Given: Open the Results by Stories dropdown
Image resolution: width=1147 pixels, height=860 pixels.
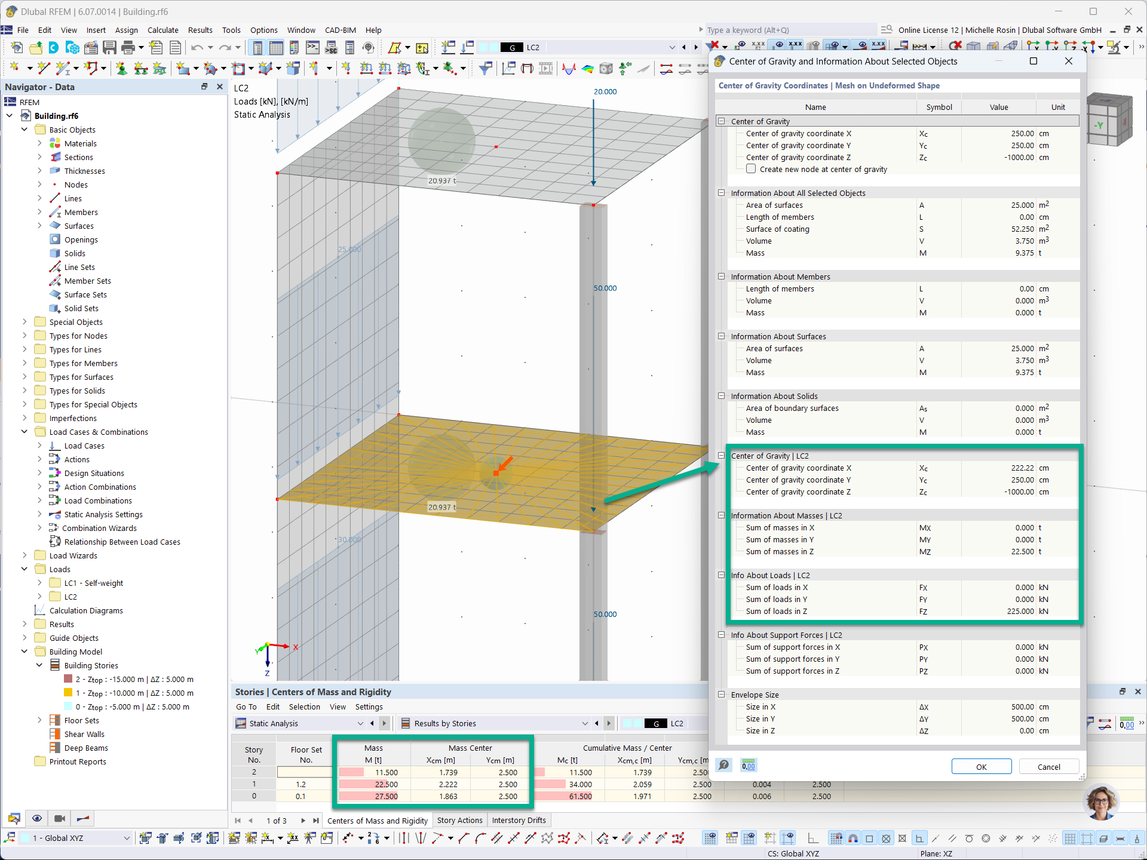Looking at the screenshot, I should [585, 723].
